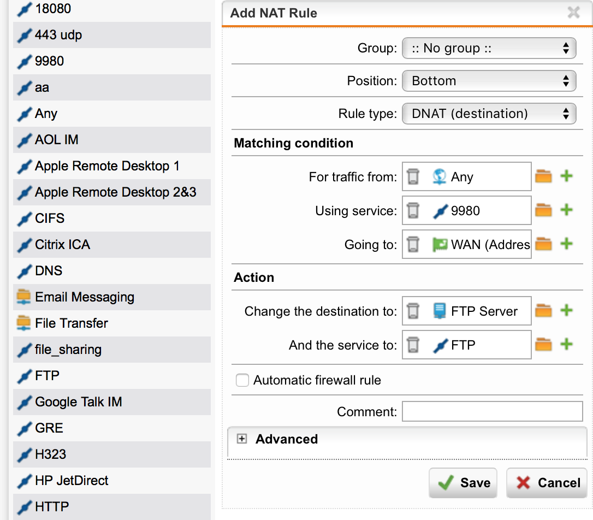Select file_sharing service

pyautogui.click(x=112, y=350)
